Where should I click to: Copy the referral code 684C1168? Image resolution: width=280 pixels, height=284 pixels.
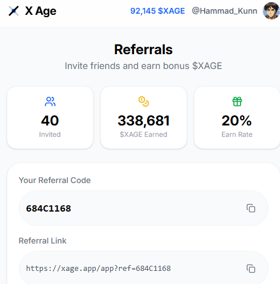(251, 208)
